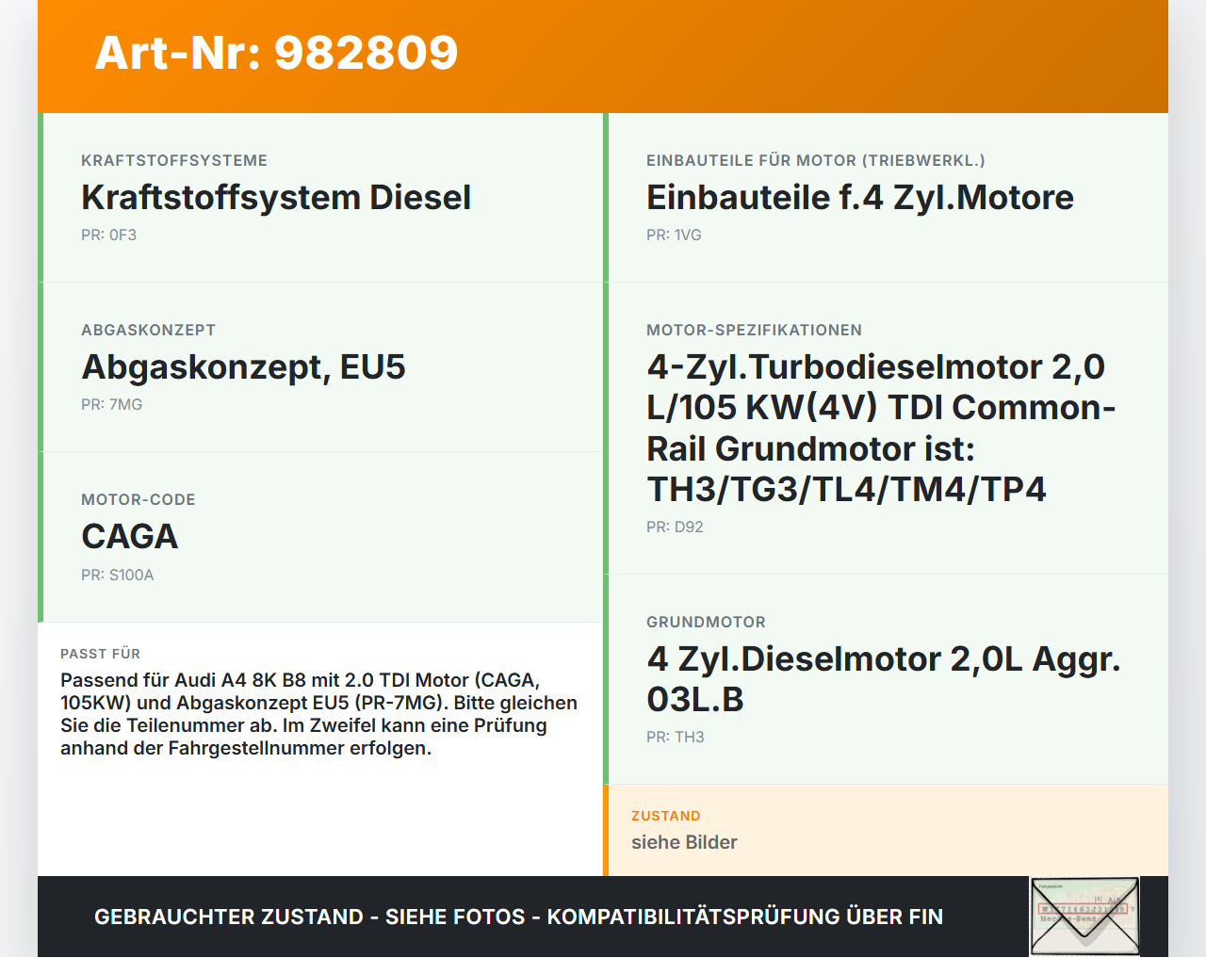Select "Kraftstoffsystem Diesel" value

(276, 197)
